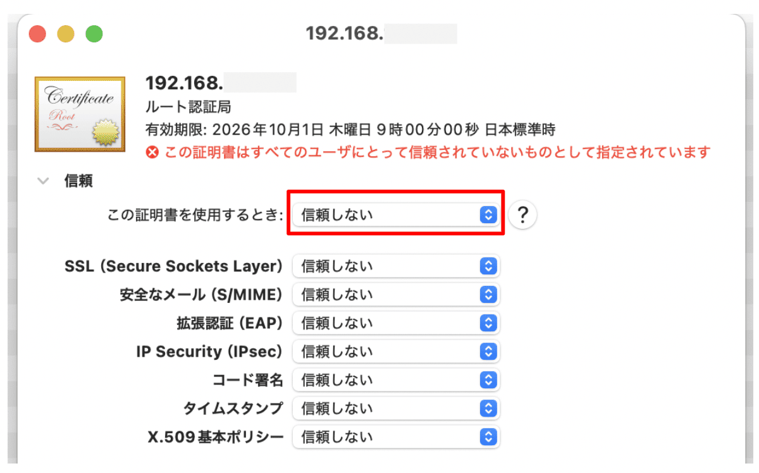The height and width of the screenshot is (473, 759).
Task: Click the bold certificate name heading
Action: coord(184,83)
